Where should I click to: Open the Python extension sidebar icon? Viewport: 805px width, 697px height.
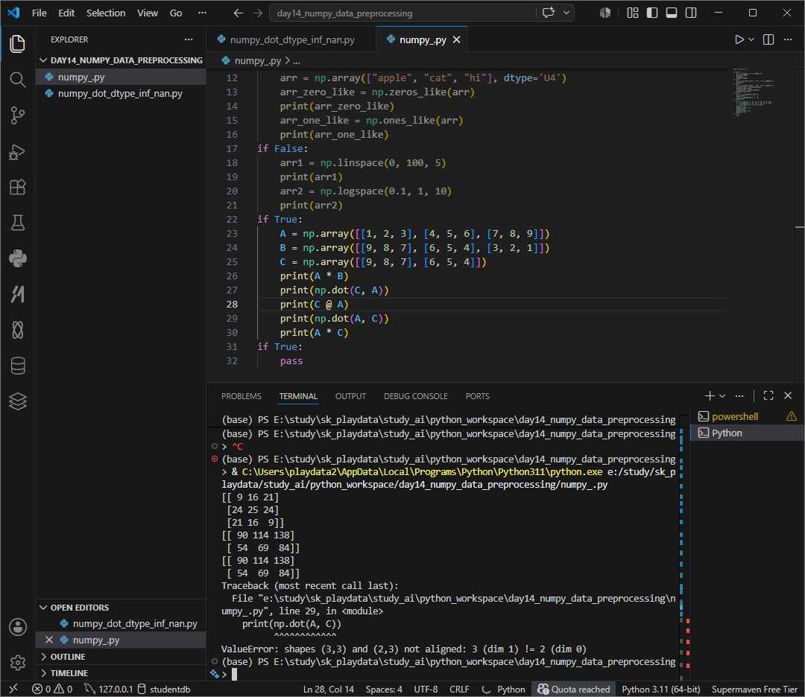pyautogui.click(x=17, y=258)
